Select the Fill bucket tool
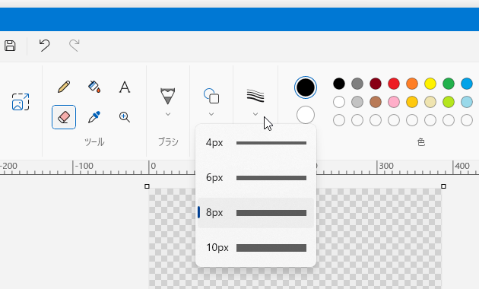 coord(94,87)
